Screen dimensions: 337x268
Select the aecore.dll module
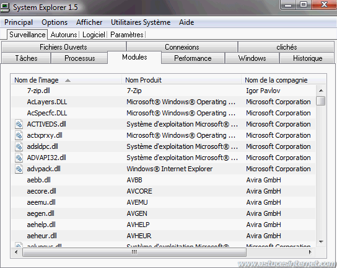(42, 191)
